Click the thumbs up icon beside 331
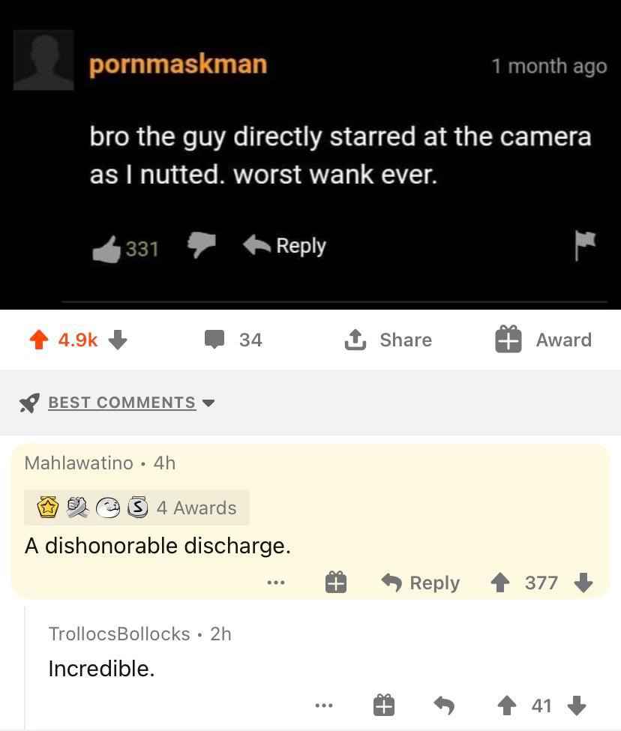Viewport: 621px width, 731px height. (x=106, y=248)
